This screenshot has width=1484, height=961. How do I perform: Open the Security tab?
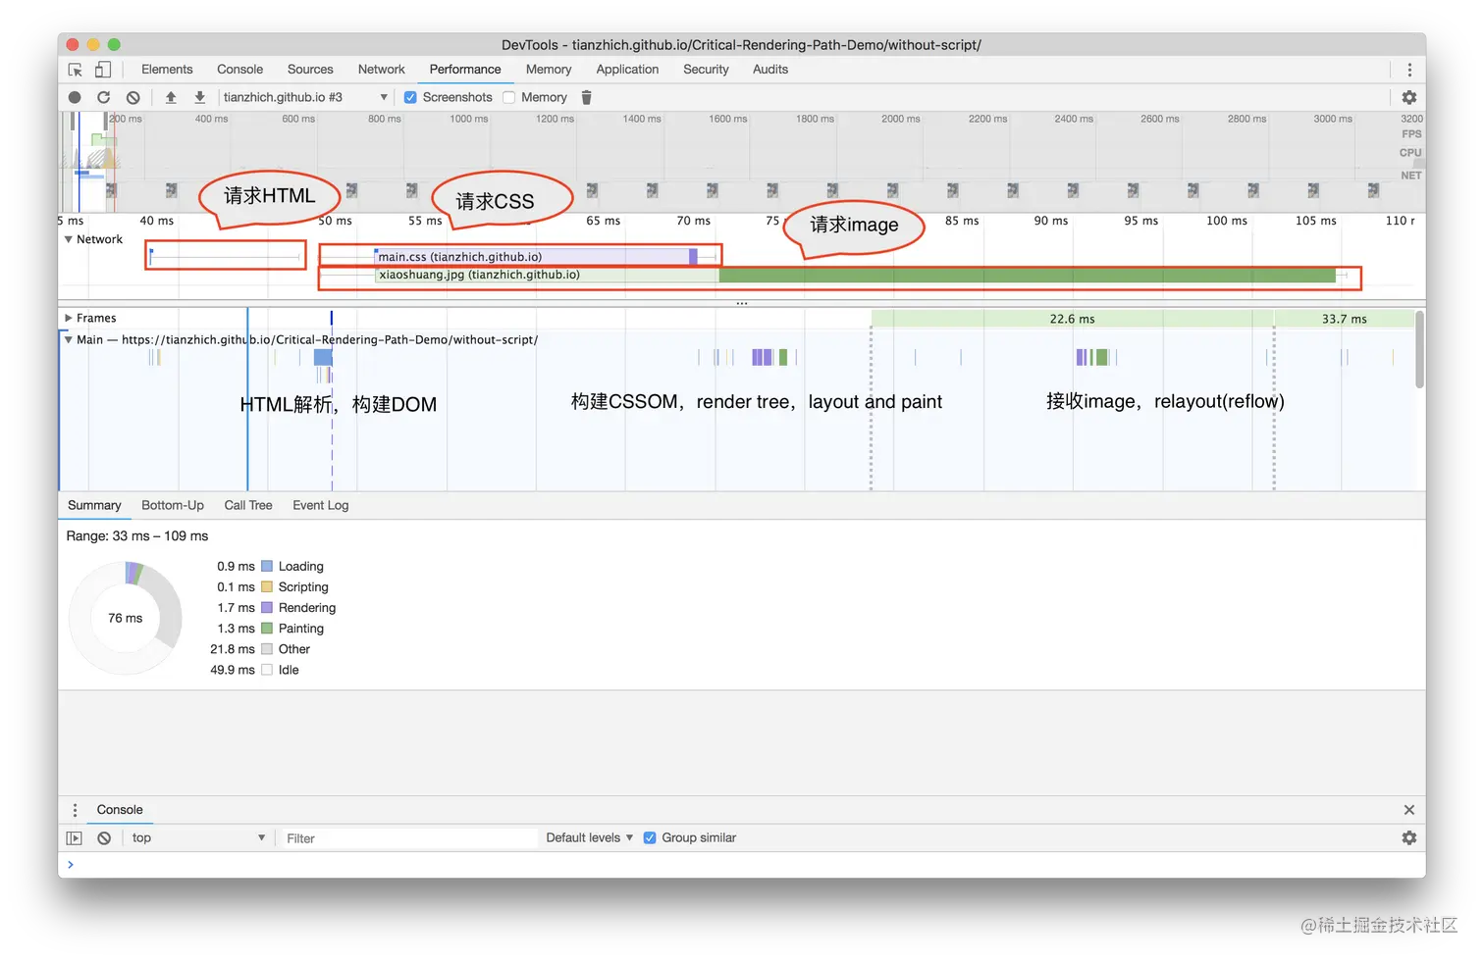(x=706, y=70)
